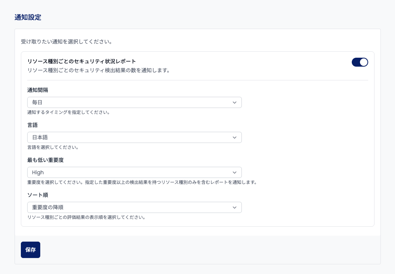Screen dimensions: 395x274
Task: Click the 日本語 text in the language field
Action: click(x=40, y=137)
